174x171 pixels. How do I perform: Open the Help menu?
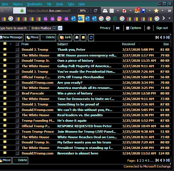81,4
